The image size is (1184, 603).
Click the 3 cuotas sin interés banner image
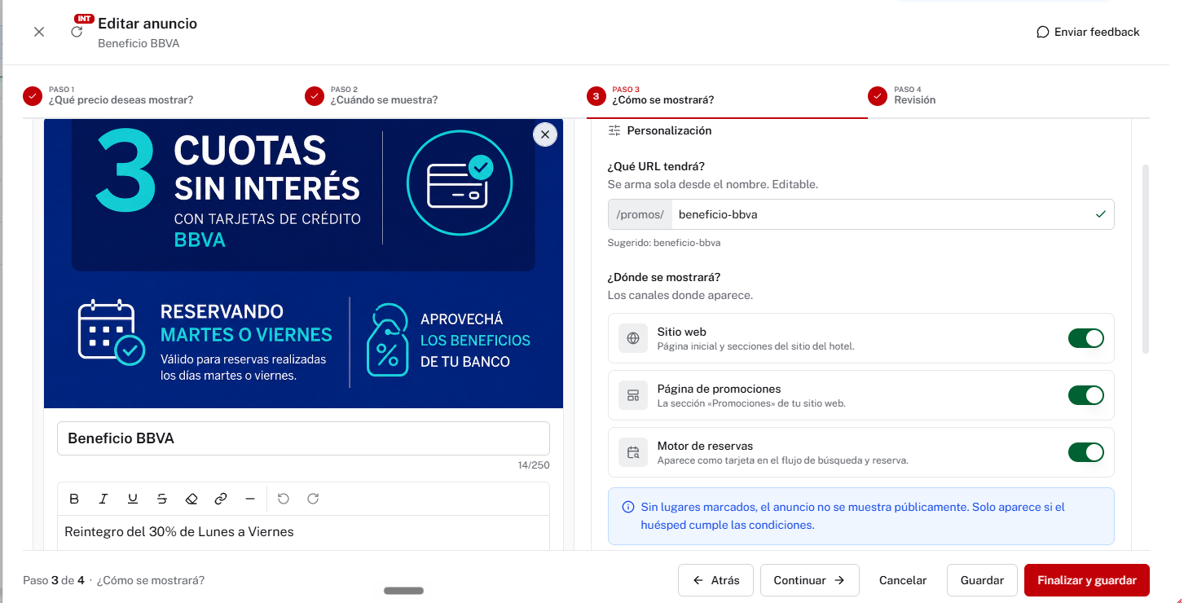(303, 262)
